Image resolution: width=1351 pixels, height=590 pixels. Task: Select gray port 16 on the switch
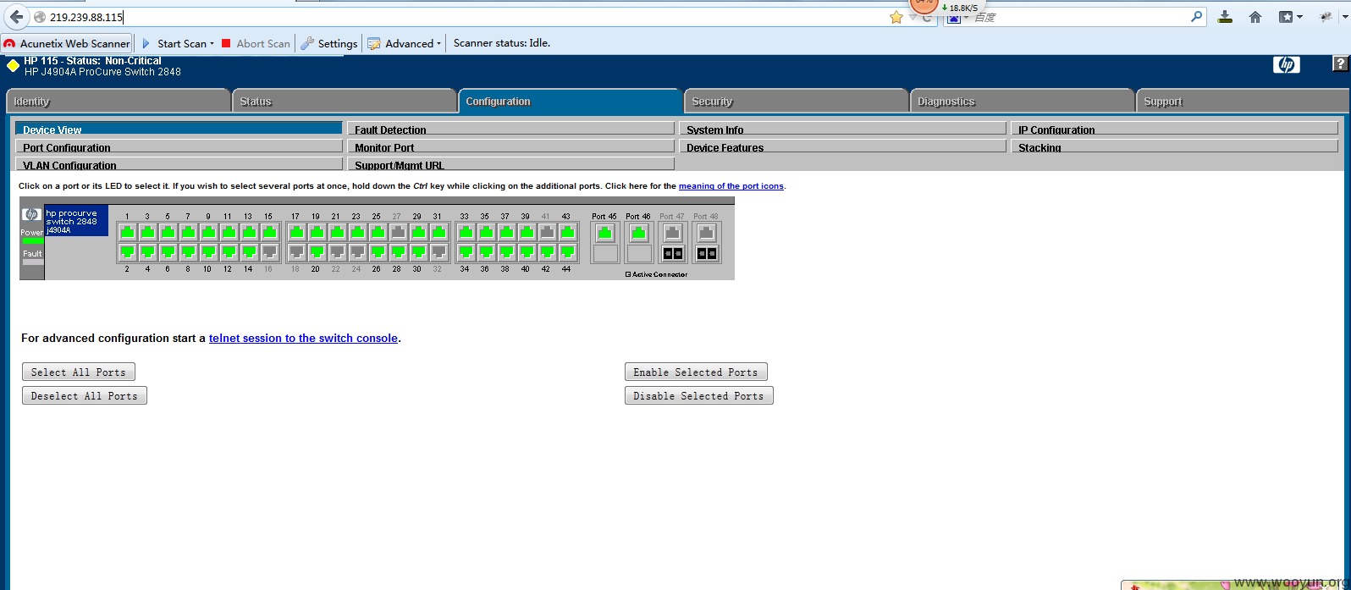coord(269,252)
